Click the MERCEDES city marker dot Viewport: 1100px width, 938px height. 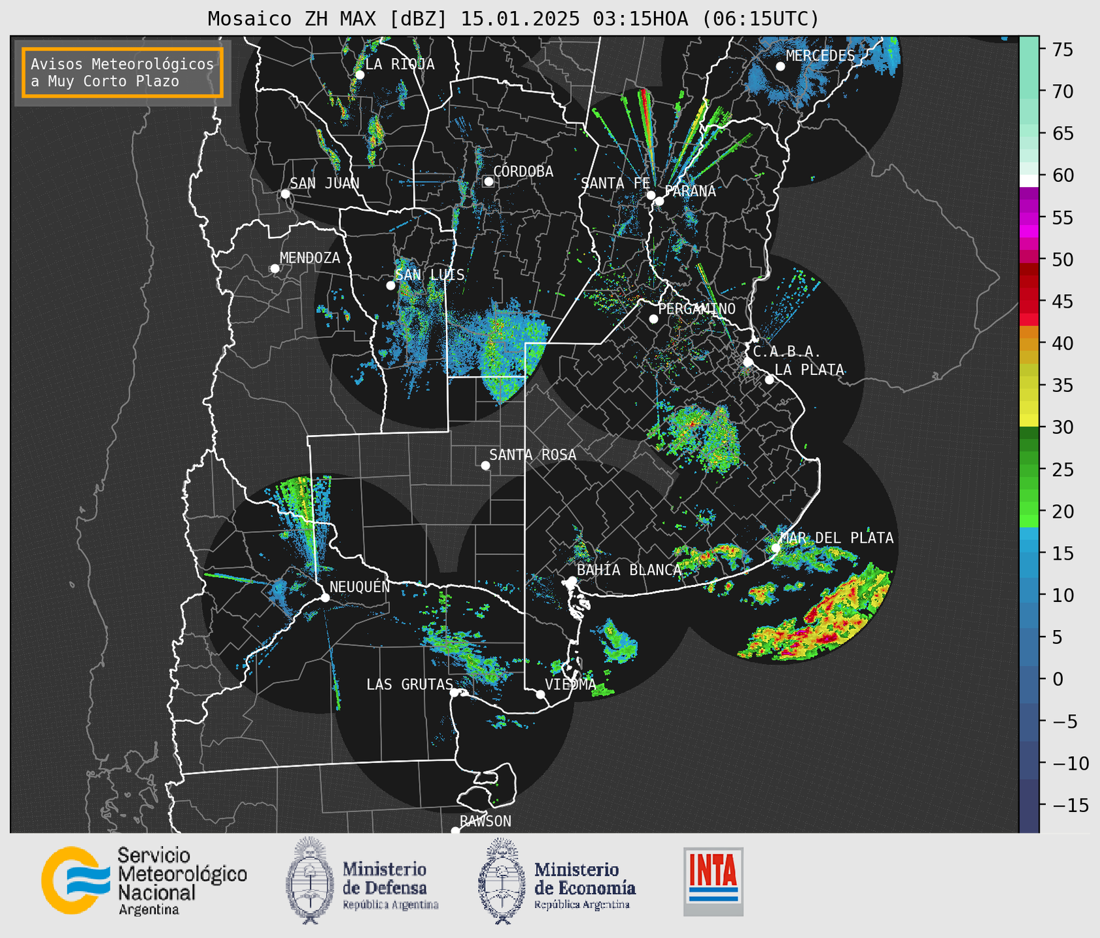[780, 67]
